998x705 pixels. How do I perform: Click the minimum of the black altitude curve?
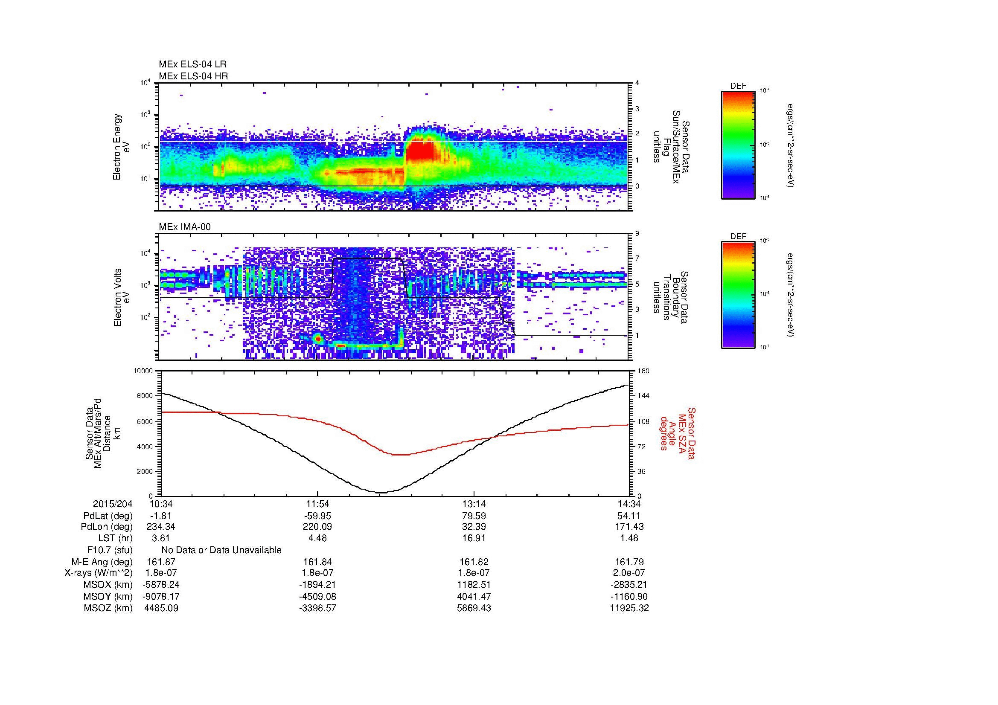point(381,492)
